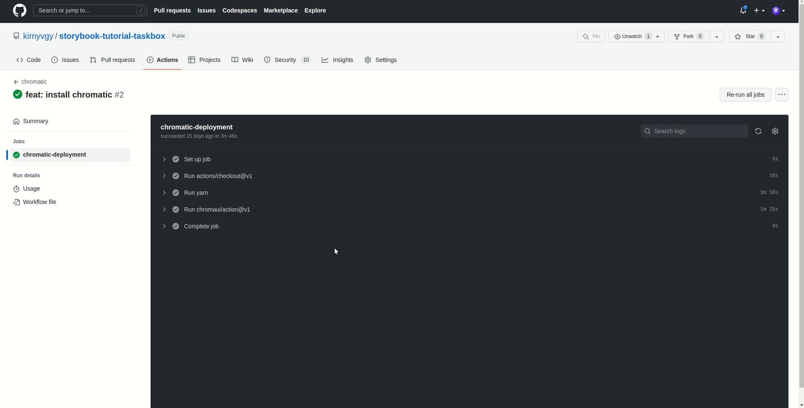Click the green success icon beside run title
804x408 pixels.
point(18,94)
